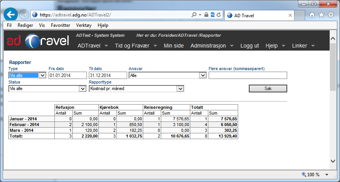Expand the Linker menu
This screenshot has height=182, width=340.
pyautogui.click(x=303, y=46)
